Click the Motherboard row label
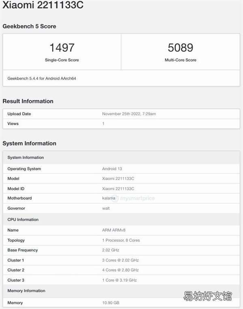Viewport: 243px width, 309px height. (19, 198)
